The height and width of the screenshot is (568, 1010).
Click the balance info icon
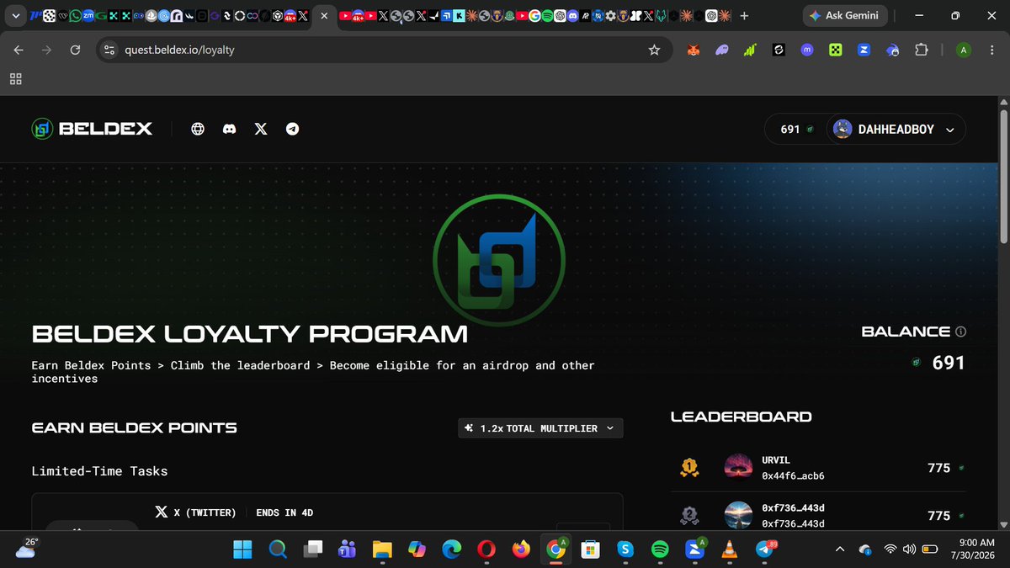click(x=961, y=332)
